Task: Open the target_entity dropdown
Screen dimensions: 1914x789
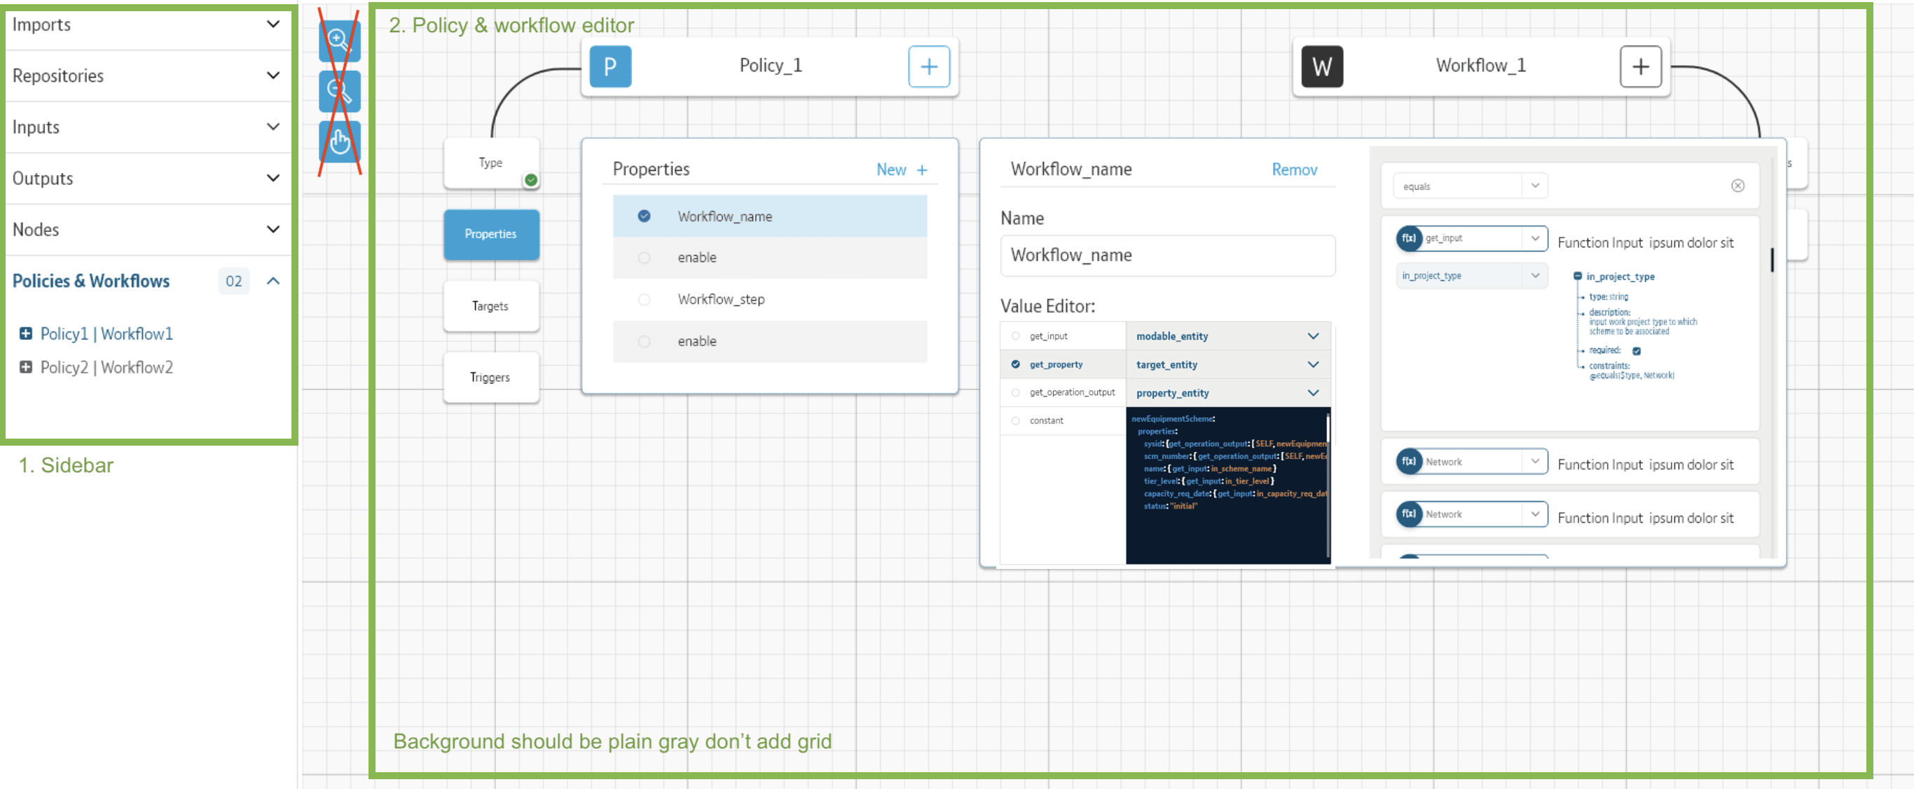Action: (1312, 364)
